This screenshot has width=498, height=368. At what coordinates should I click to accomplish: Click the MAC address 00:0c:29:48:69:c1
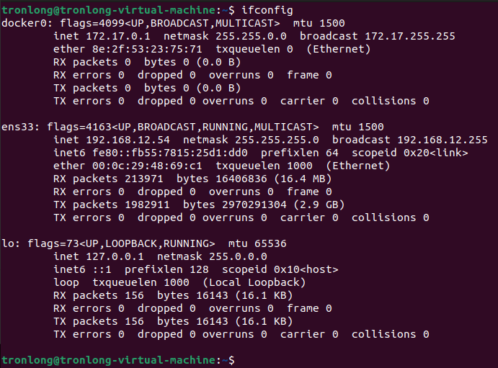click(x=147, y=166)
